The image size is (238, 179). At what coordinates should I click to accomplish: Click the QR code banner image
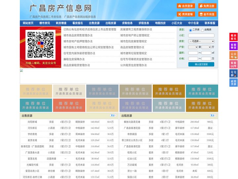click(41, 47)
